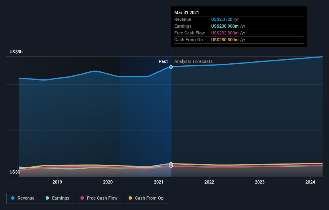Toggle the Earnings legend series

click(57, 198)
